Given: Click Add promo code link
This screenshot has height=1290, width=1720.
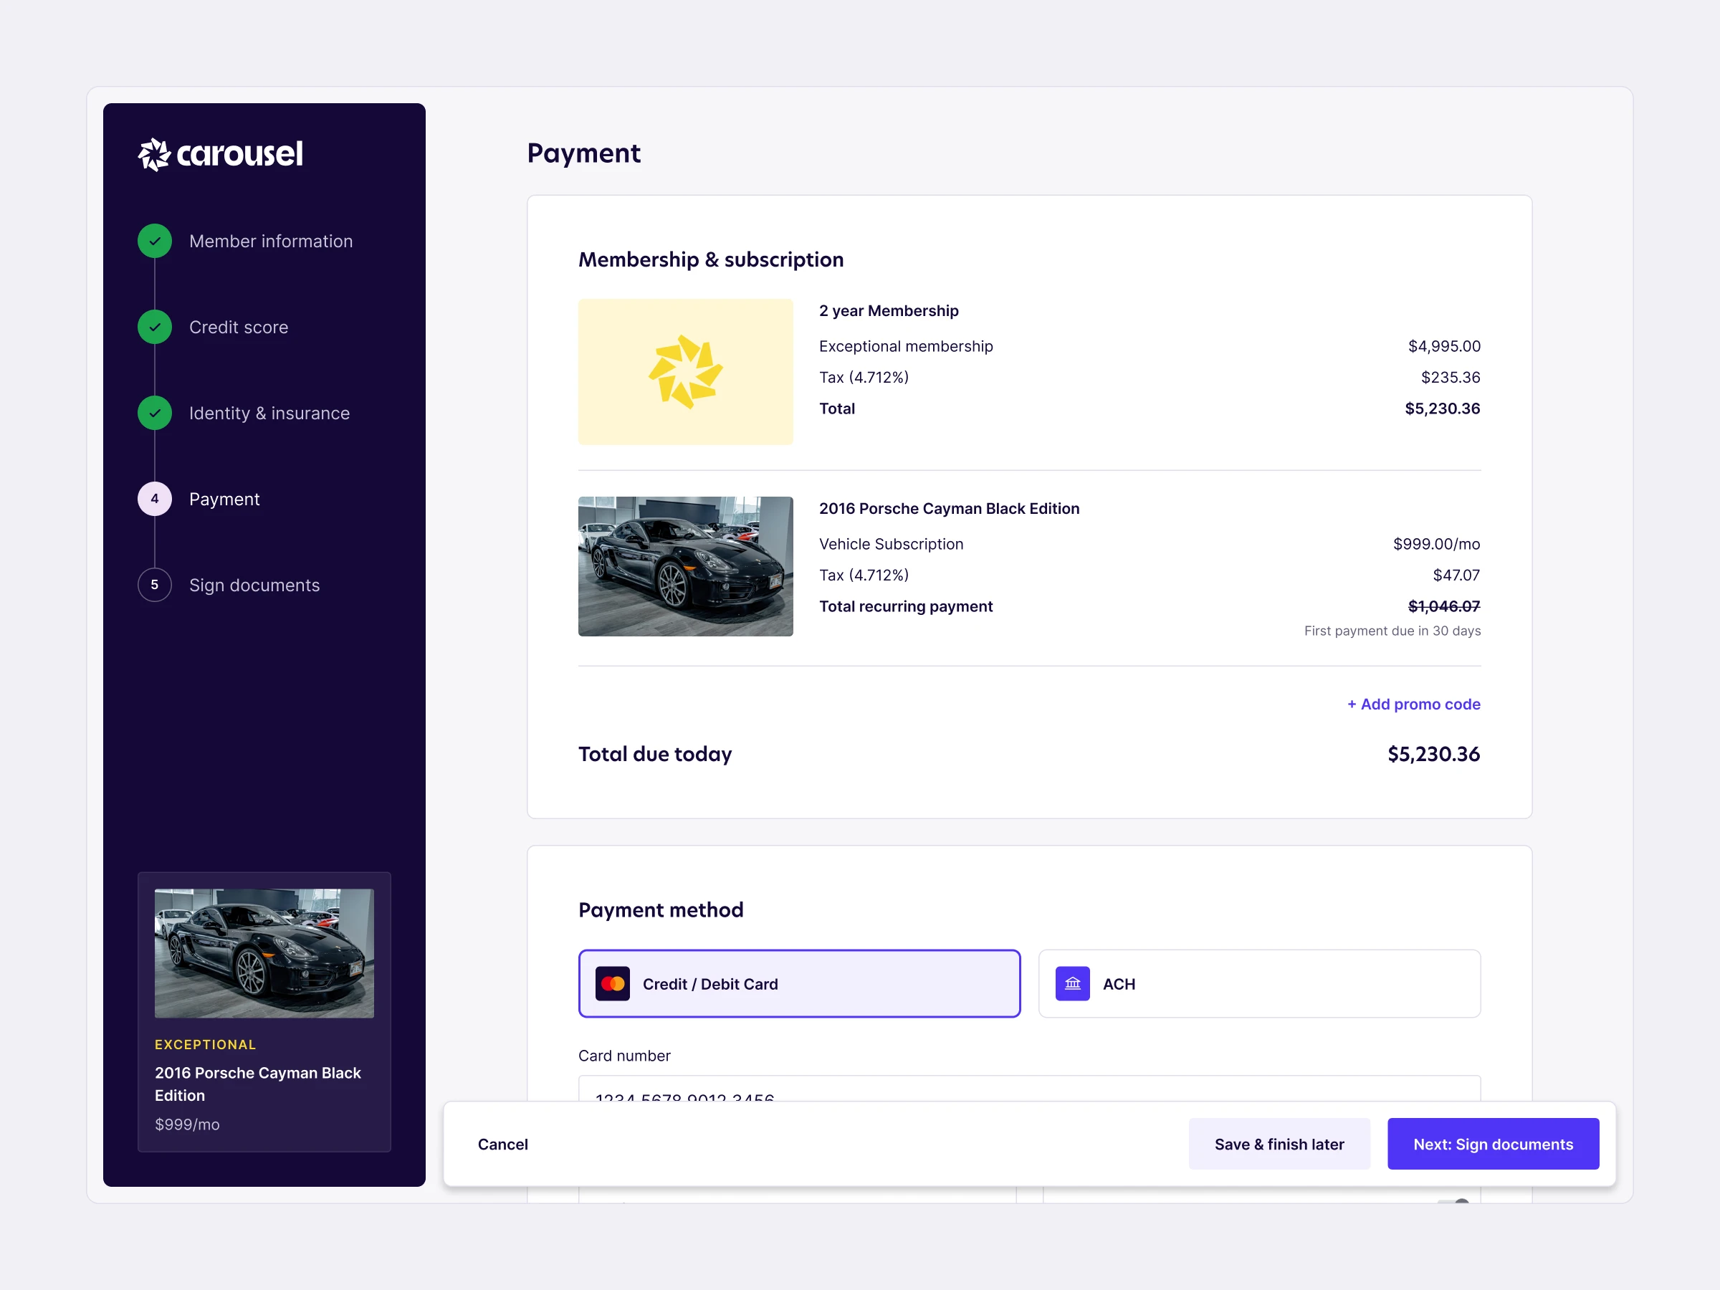Looking at the screenshot, I should [x=1414, y=704].
